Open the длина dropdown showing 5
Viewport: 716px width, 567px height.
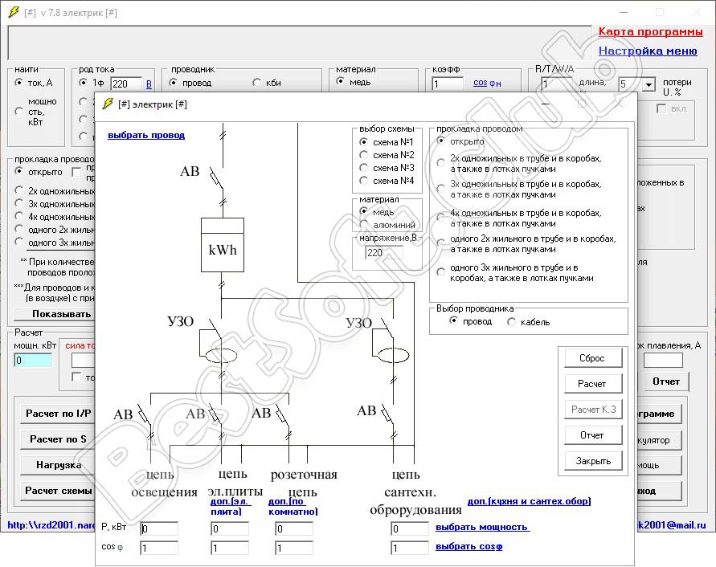[648, 85]
